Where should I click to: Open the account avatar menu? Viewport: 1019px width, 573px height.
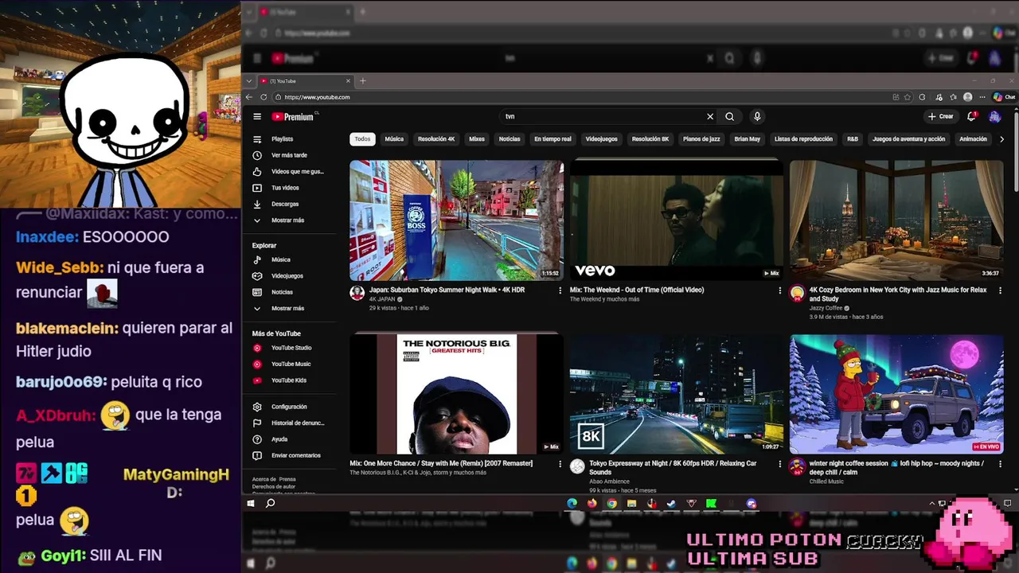click(x=995, y=116)
